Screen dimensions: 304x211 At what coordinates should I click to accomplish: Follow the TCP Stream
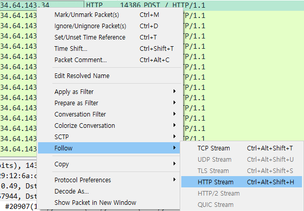[241, 148]
